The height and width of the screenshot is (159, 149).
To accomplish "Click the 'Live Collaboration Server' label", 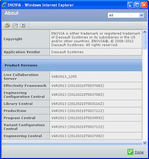I will pos(21,77).
